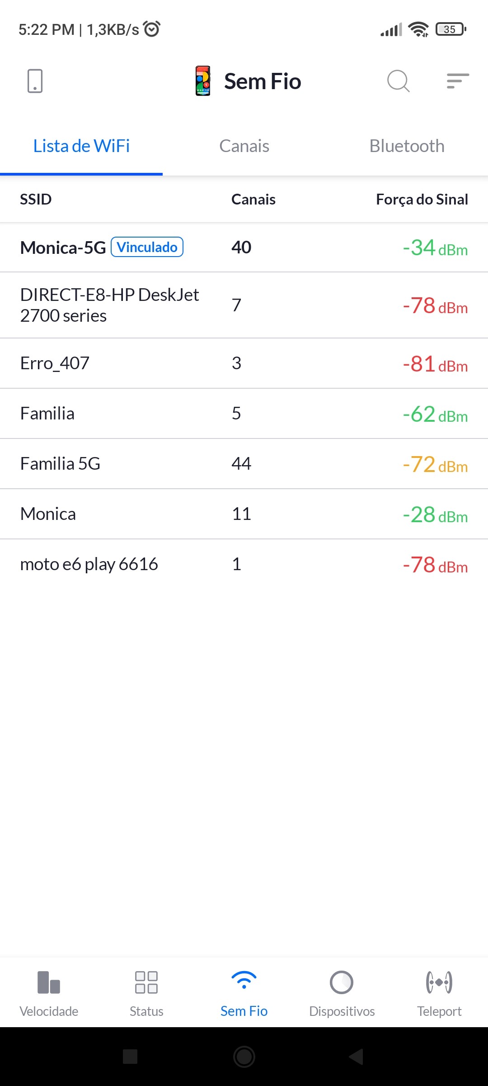Switch to the Bluetooth tab
This screenshot has height=1086, width=488.
pos(407,146)
